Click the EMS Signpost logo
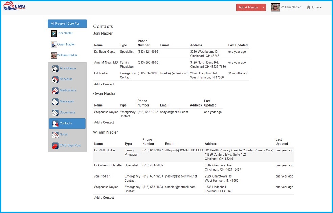Image resolution: width=333 pixels, height=213 pixels. pos(14,7)
